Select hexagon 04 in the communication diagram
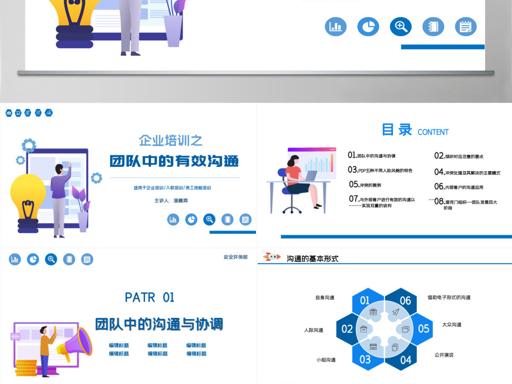Viewport: 512px width, 384px height. (405, 359)
